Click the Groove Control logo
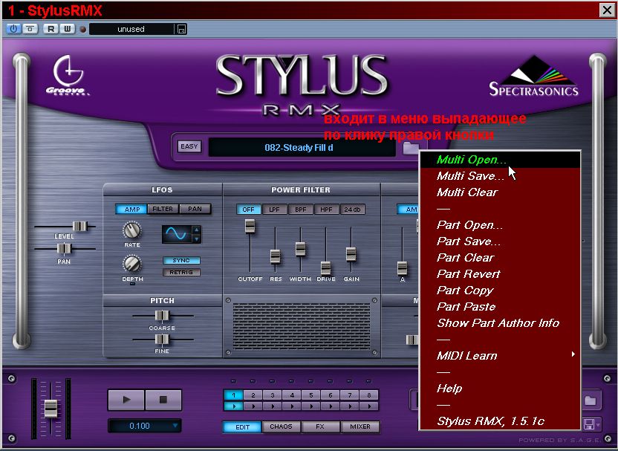The width and height of the screenshot is (618, 451). pos(68,75)
